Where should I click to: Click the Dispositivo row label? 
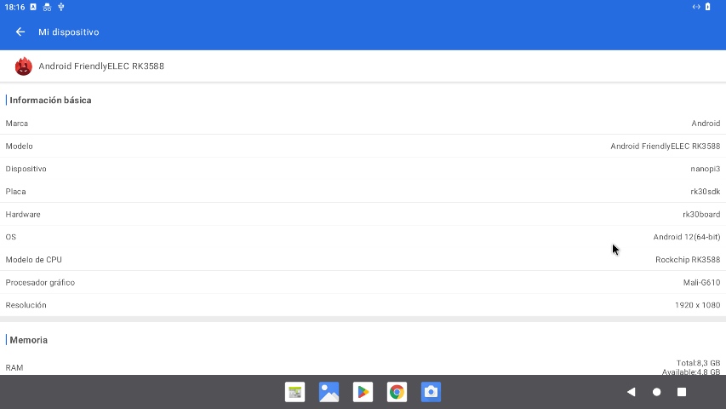[26, 169]
